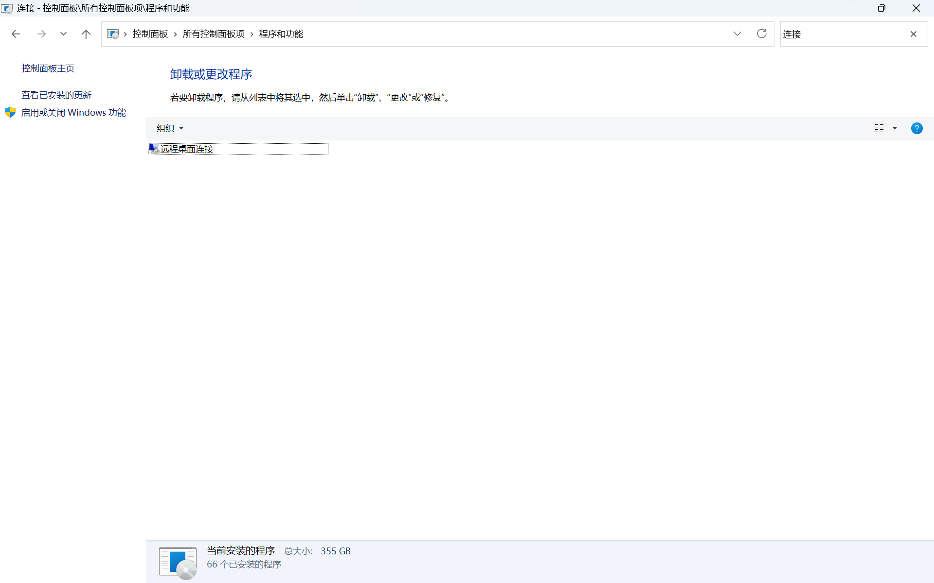Screen dimensions: 934x583
Task: Open 查看已安装的更新 link
Action: tap(56, 95)
